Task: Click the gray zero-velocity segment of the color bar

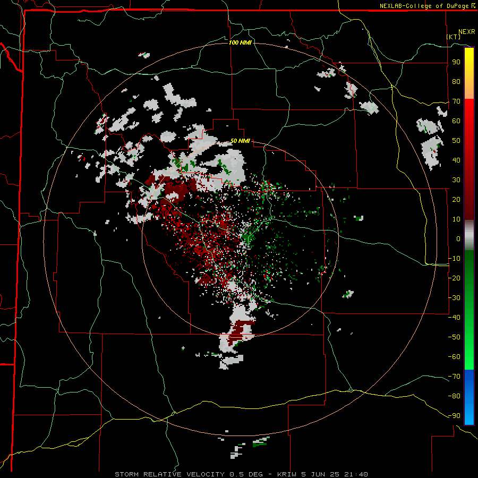Action: pyautogui.click(x=469, y=235)
